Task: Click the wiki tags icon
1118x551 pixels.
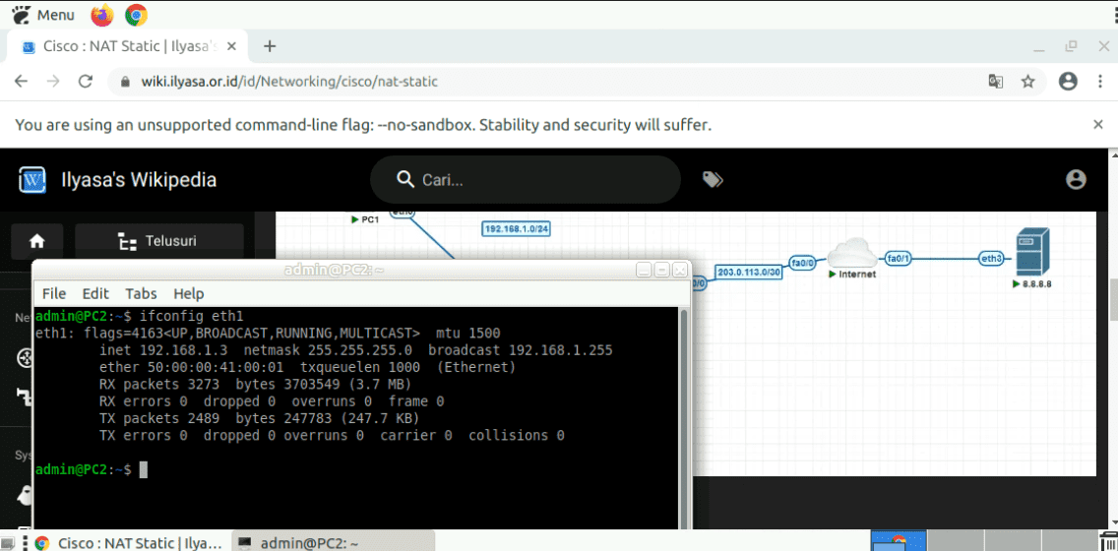Action: point(713,179)
